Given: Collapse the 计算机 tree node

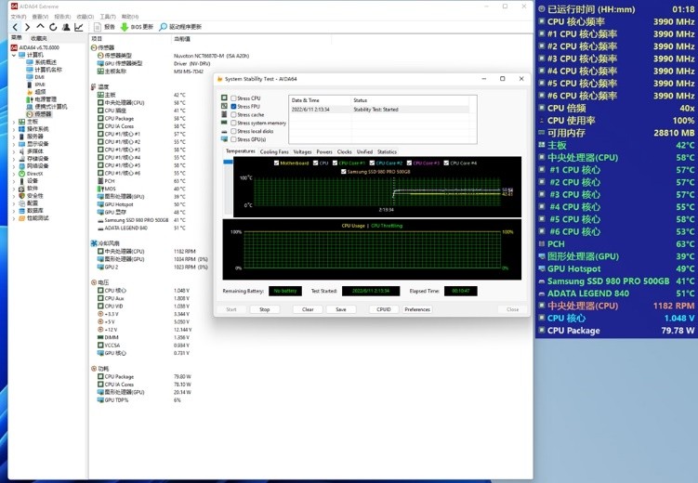Looking at the screenshot, I should (13, 55).
